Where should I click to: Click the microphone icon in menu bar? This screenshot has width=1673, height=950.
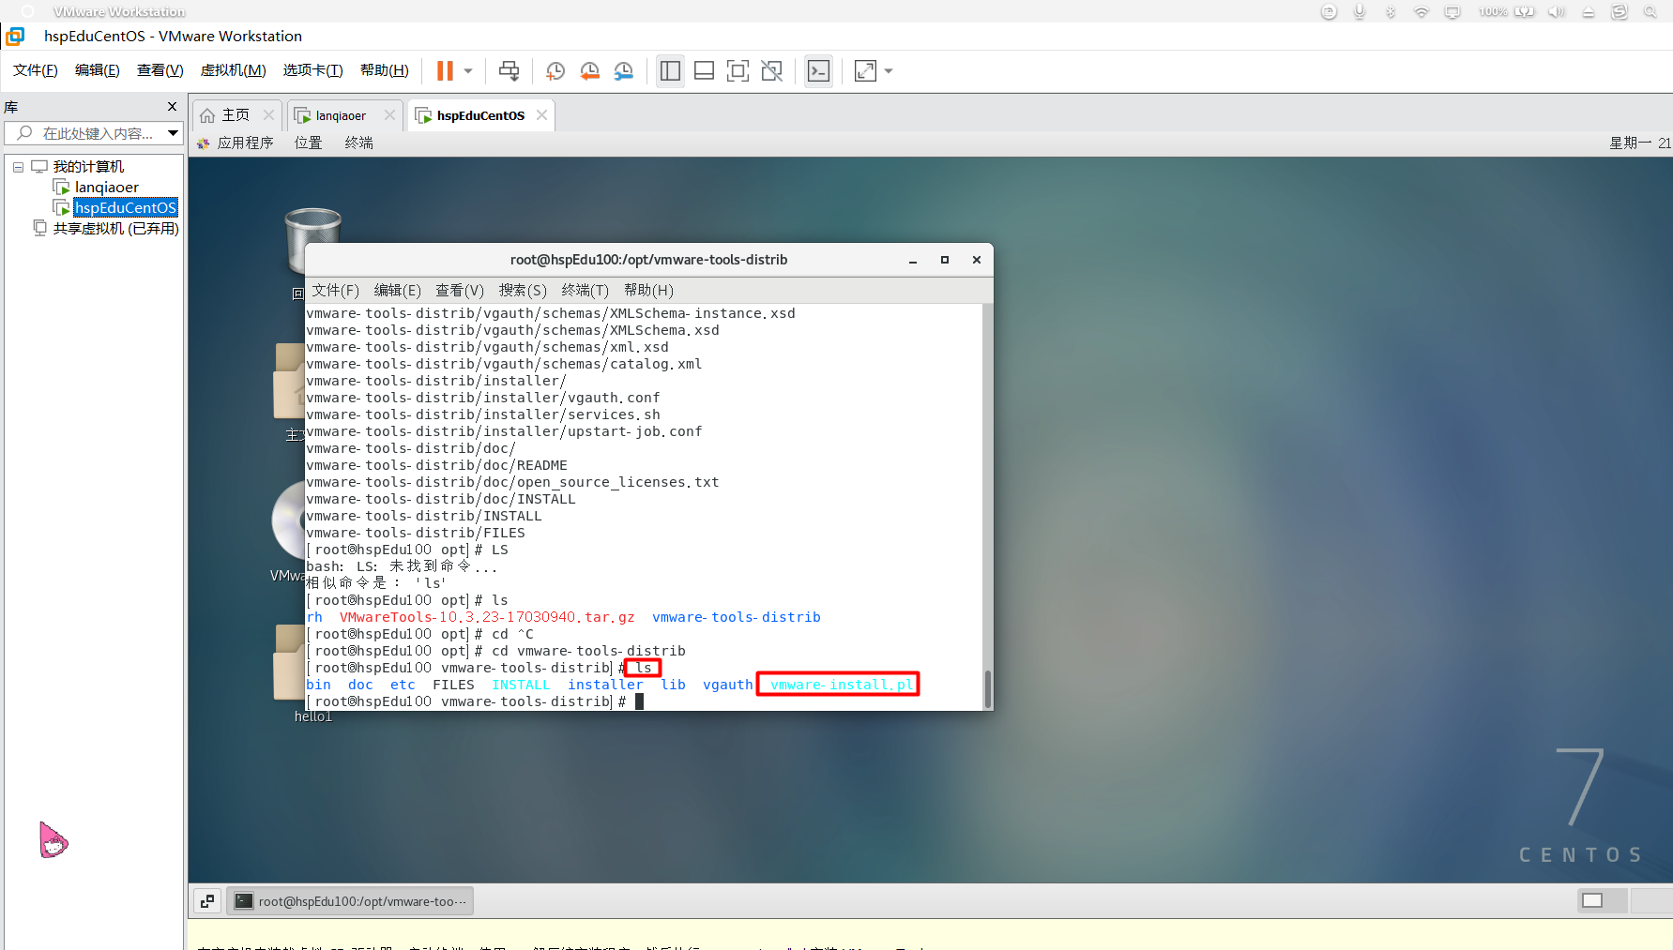[1359, 11]
